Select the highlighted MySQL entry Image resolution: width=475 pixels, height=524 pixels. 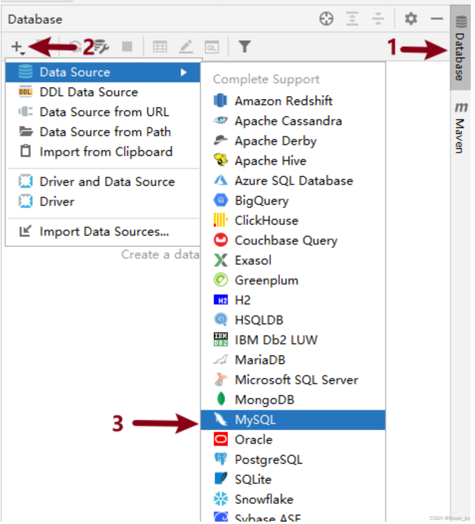pos(293,420)
